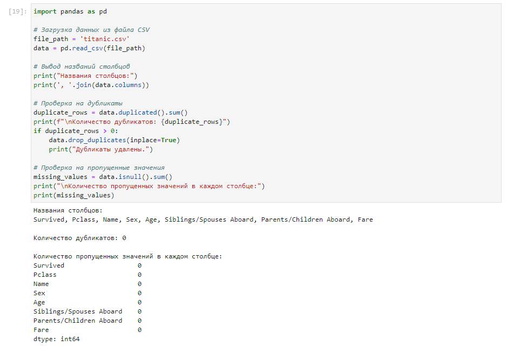Click the 'Parents/Children Aboard' output row

pos(78,321)
